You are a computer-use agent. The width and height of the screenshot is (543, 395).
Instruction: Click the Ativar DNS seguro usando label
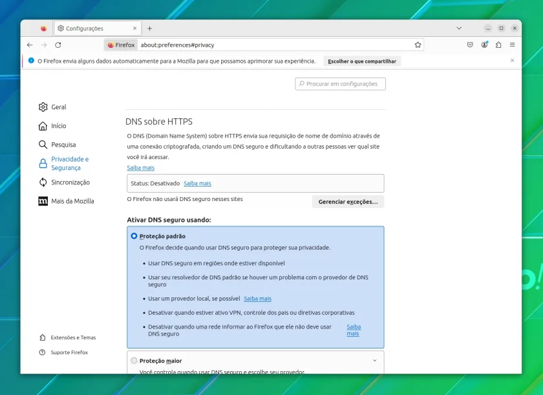169,220
